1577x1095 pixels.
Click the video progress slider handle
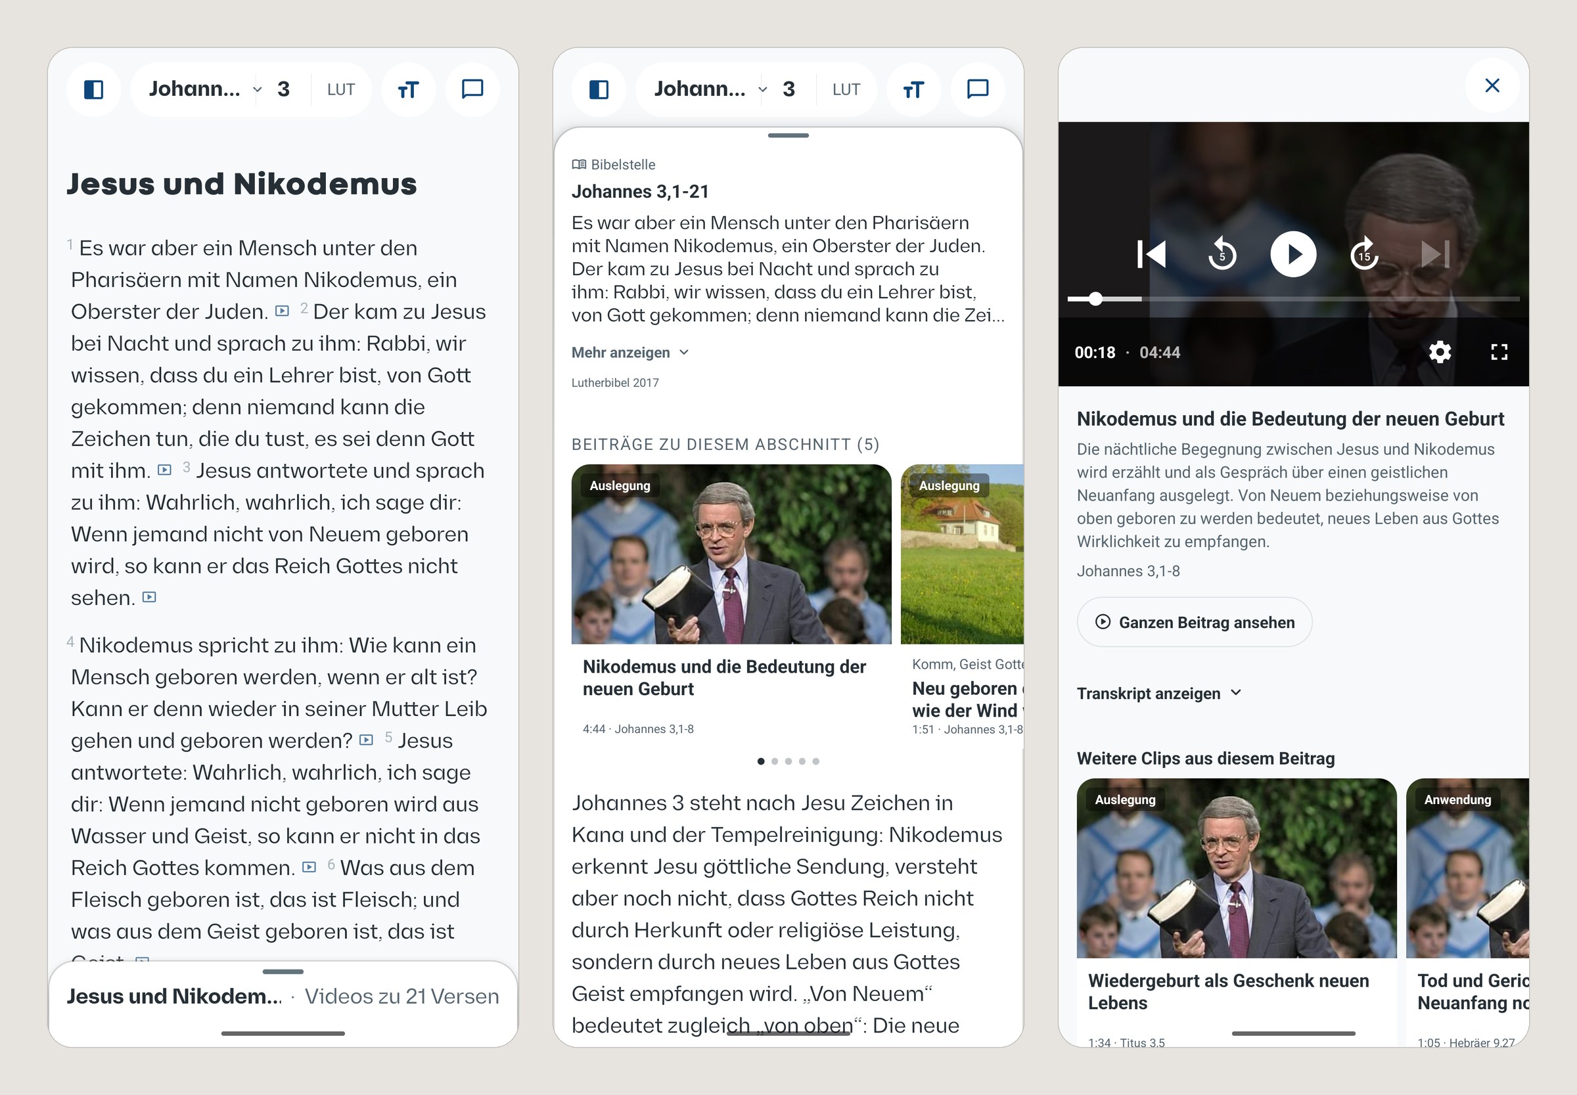tap(1096, 298)
